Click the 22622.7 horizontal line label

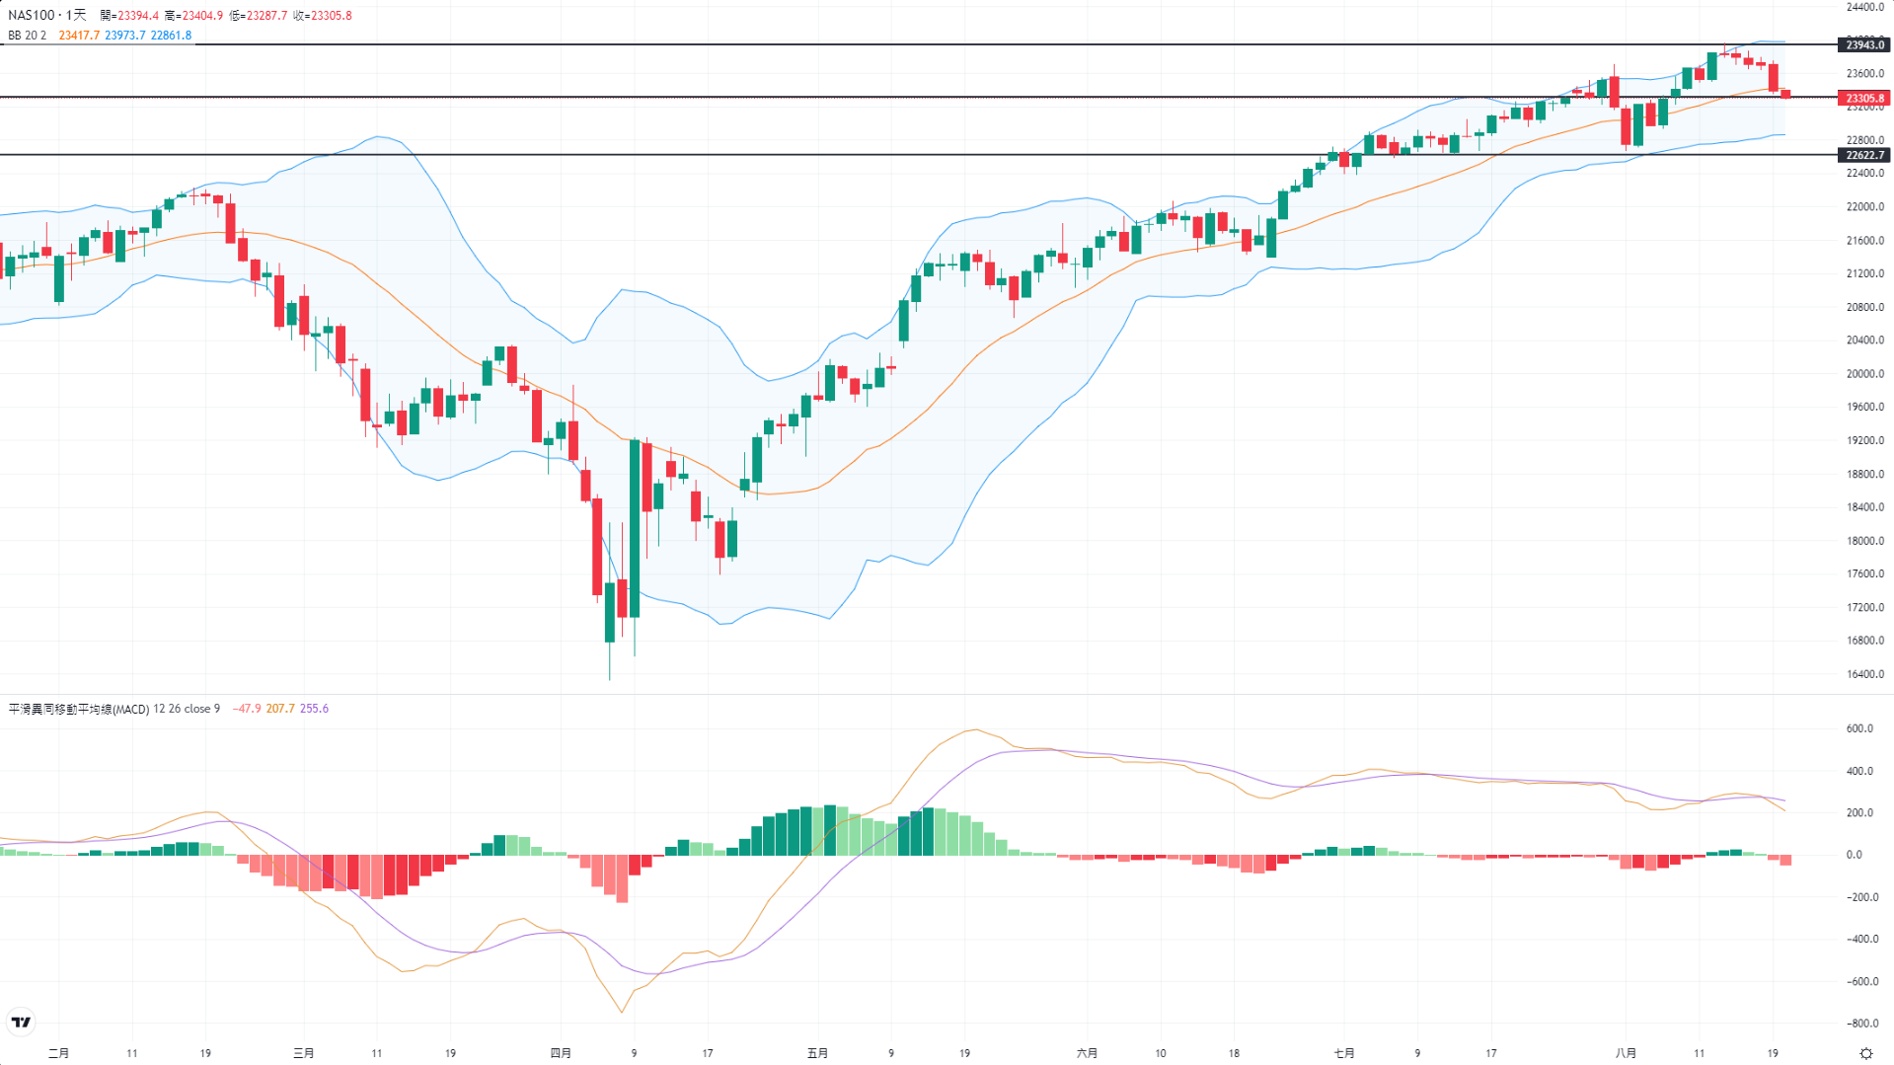click(x=1864, y=155)
